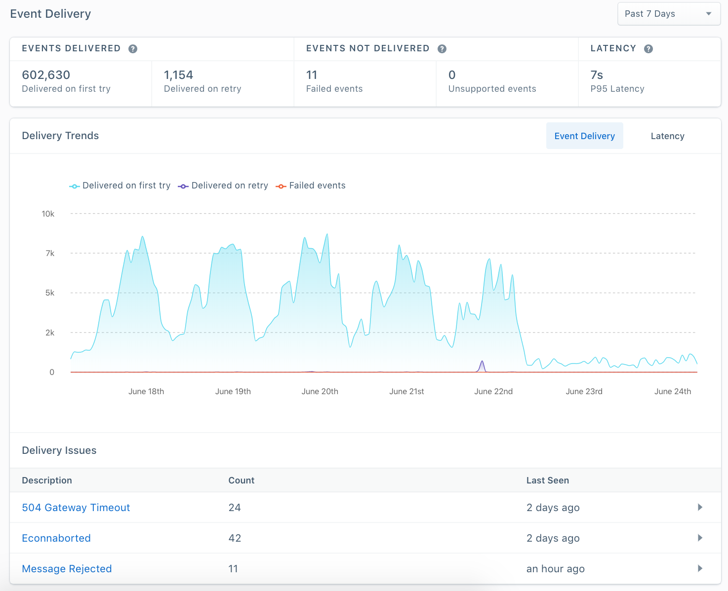The image size is (728, 591).
Task: Open the Message Rejected issue link
Action: (x=67, y=568)
